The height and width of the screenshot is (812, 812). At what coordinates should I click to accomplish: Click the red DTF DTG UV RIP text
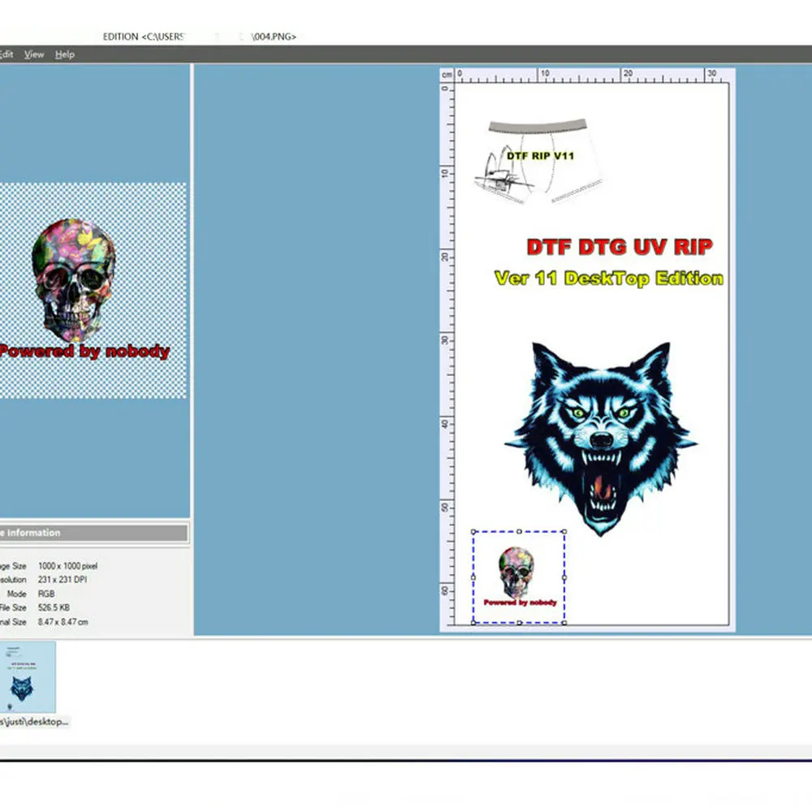620,247
